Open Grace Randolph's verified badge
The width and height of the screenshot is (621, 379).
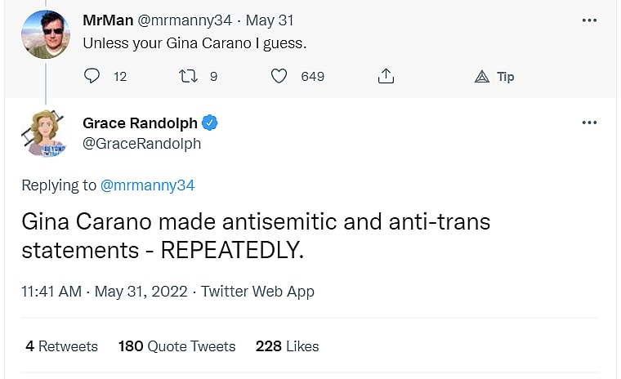click(x=210, y=123)
